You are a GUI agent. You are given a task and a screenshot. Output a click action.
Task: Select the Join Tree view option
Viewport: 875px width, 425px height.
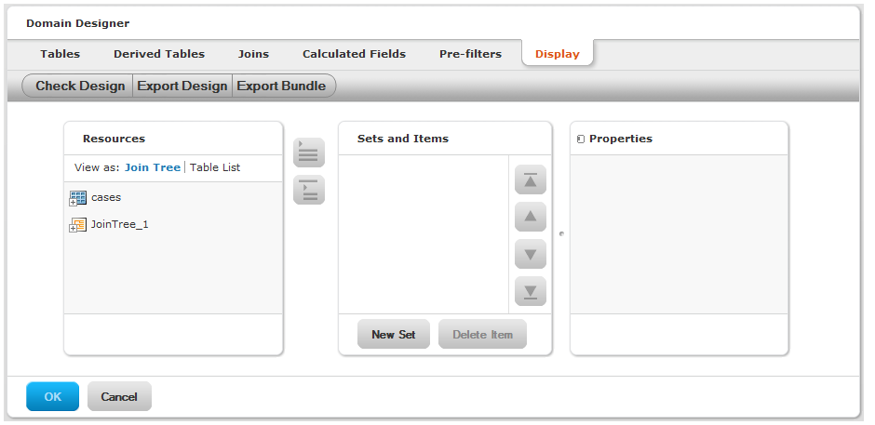tap(153, 167)
